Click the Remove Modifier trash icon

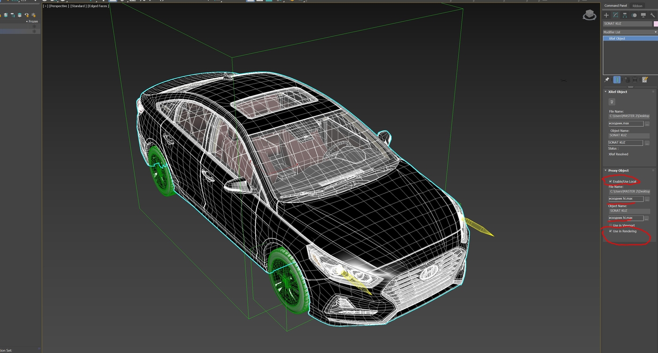point(635,80)
